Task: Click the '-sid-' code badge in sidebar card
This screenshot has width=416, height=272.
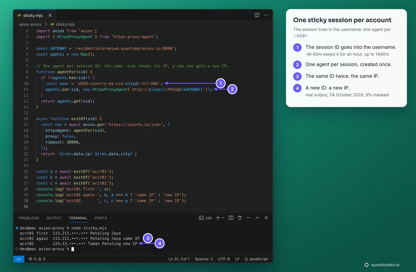Action: pyautogui.click(x=301, y=36)
